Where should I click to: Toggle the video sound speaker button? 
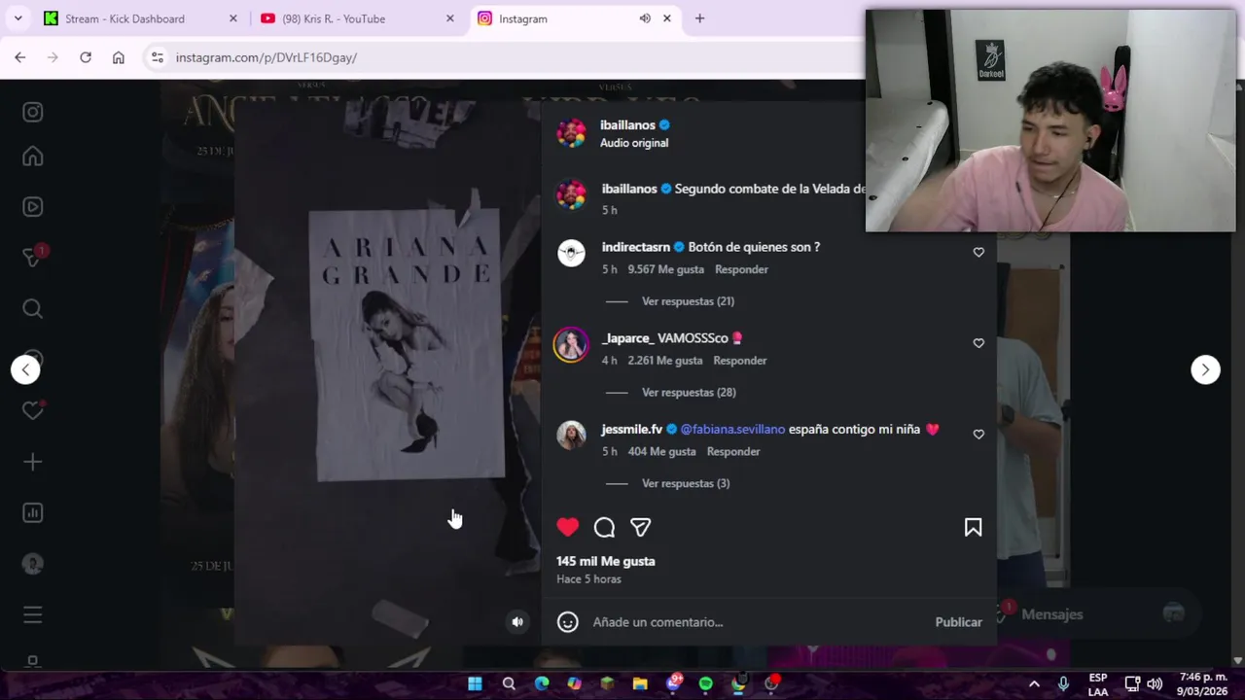pyautogui.click(x=517, y=622)
